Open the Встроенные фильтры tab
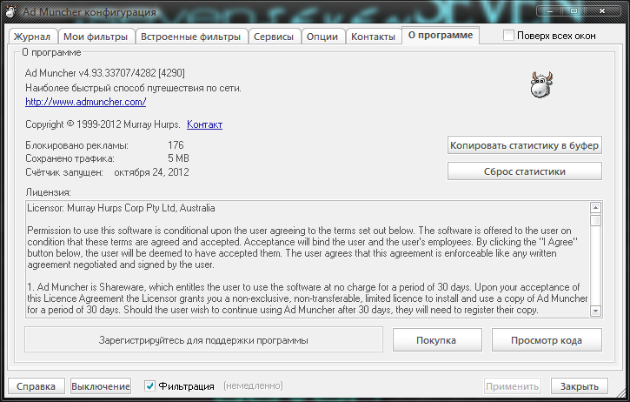 point(190,37)
